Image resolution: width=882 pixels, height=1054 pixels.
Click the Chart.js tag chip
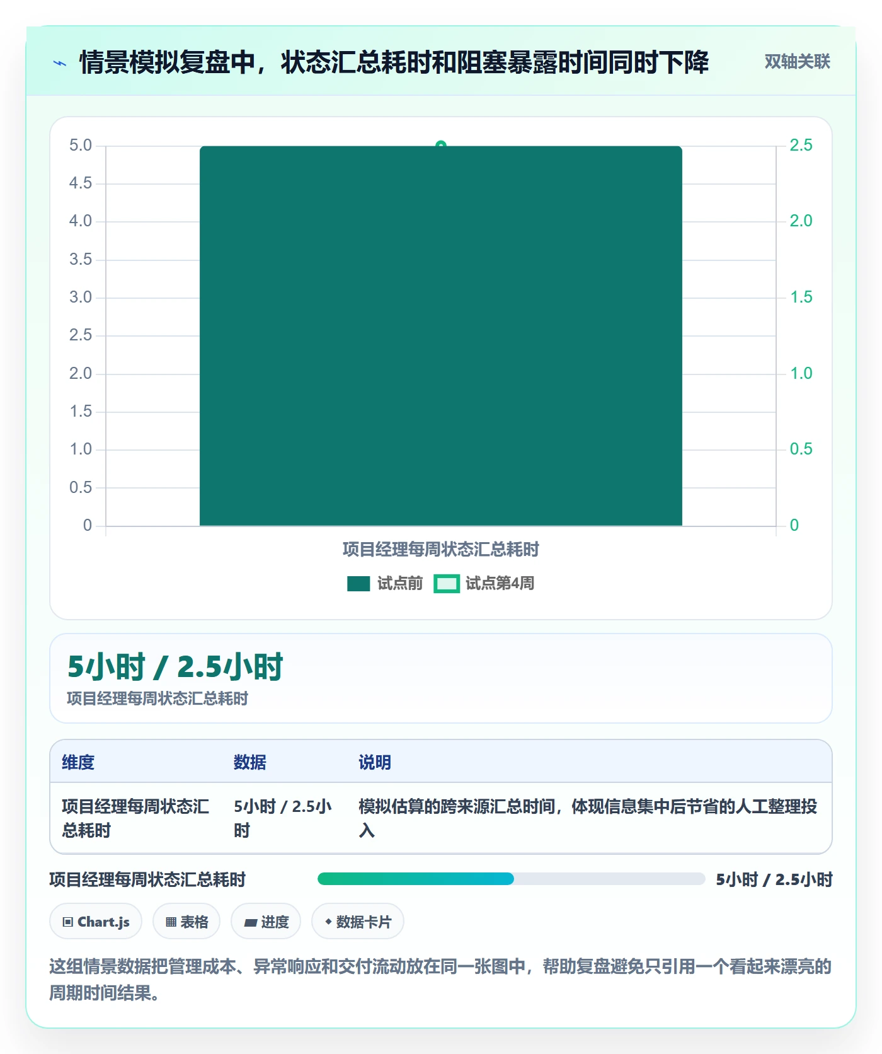click(96, 922)
